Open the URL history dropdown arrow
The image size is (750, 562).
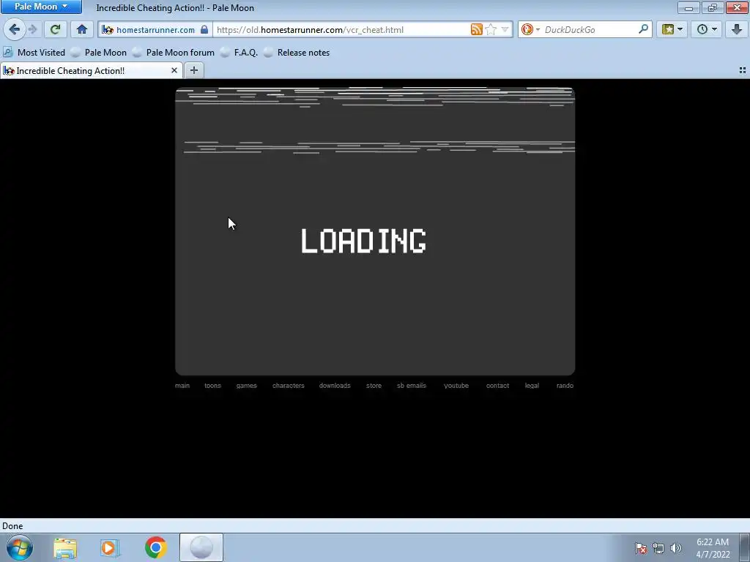tap(505, 29)
